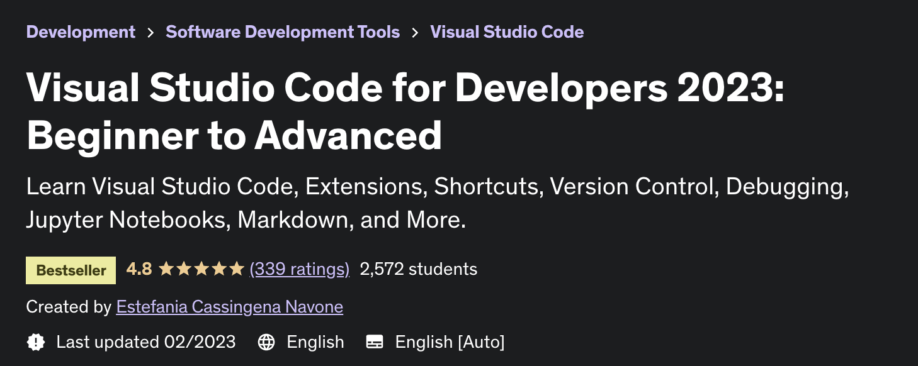
Task: Click the 4.8 rating score
Action: pos(139,269)
